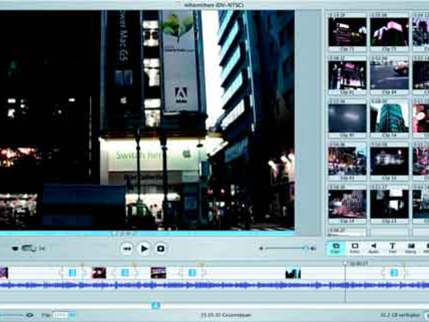Select the shelf clip with red and pink neon lights

point(347,204)
